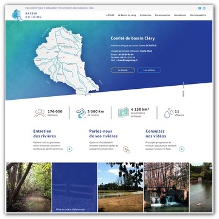Open the Inondations menu item
The height and width of the screenshot is (219, 219).
coord(180,15)
